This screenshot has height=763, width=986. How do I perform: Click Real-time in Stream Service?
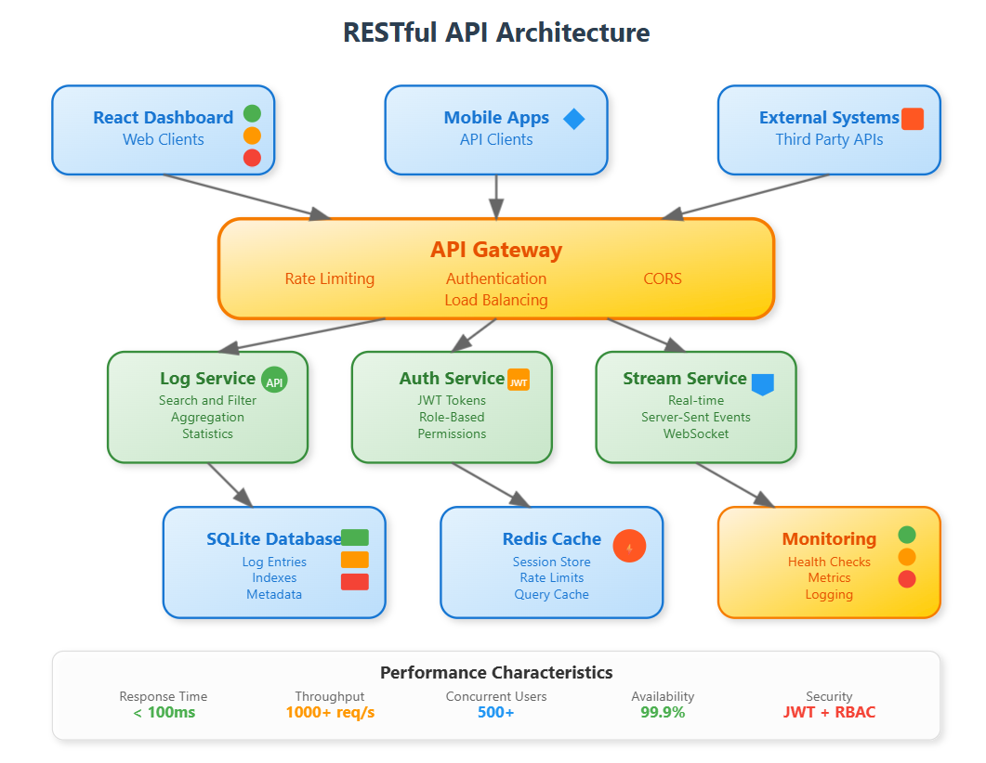696,400
